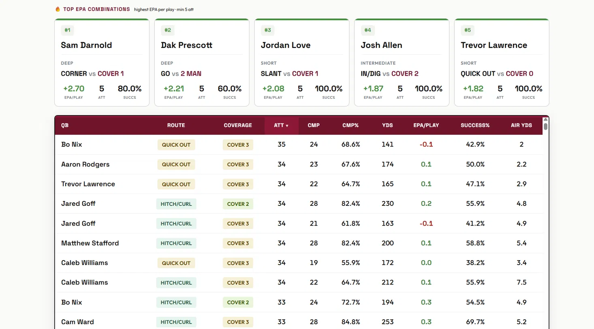Sort by the COVERAGE column header
The height and width of the screenshot is (329, 594).
tap(238, 125)
